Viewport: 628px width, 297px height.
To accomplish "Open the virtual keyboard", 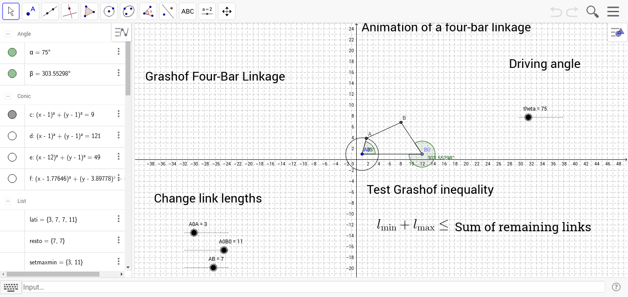I will tap(10, 287).
